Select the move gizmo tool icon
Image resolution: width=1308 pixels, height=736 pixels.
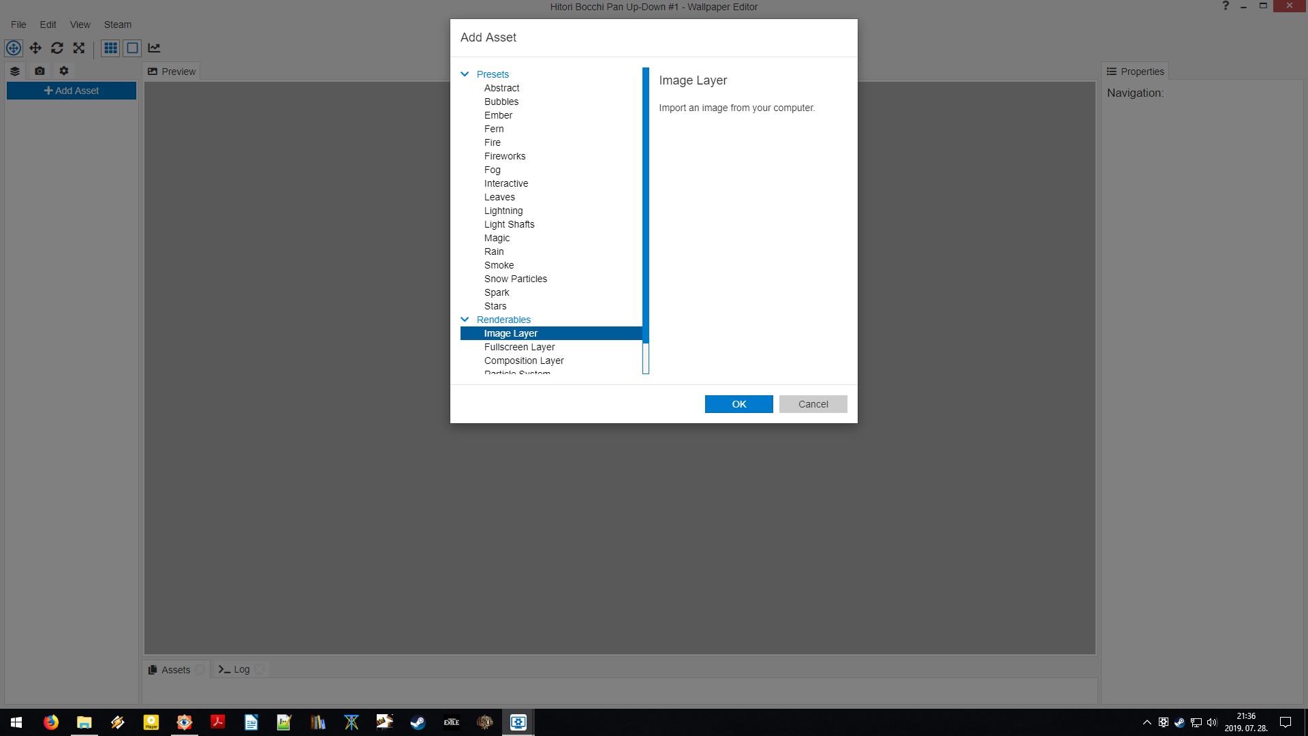click(35, 48)
